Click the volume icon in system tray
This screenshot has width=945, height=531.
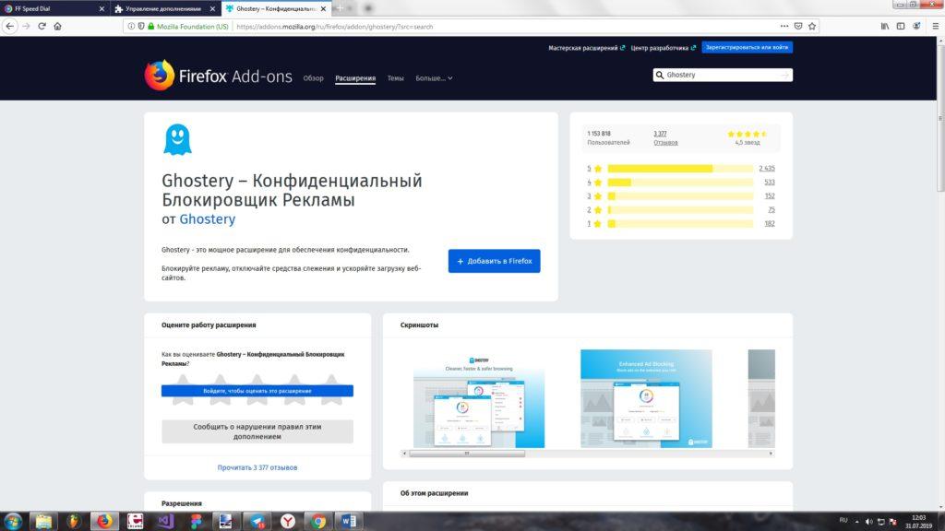pyautogui.click(x=868, y=522)
